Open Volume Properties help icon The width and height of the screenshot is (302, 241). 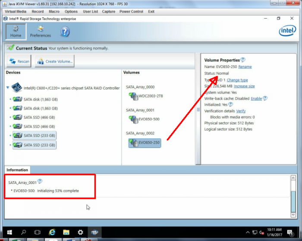243,60
